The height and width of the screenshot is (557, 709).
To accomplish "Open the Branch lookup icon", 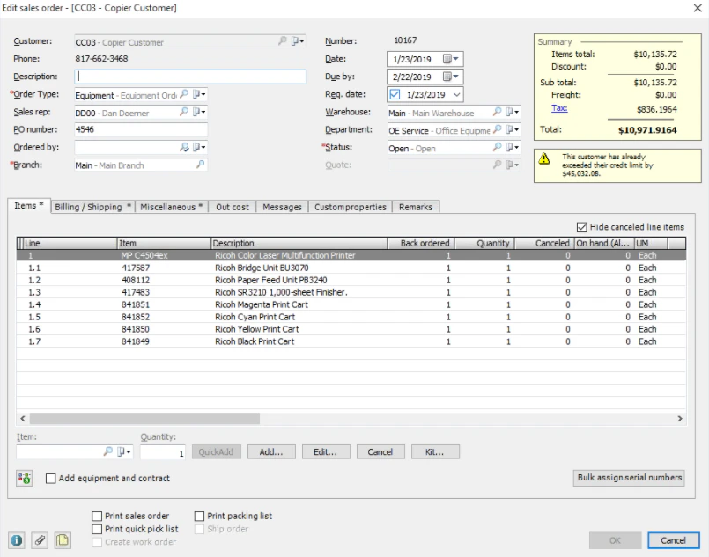I will click(x=199, y=165).
